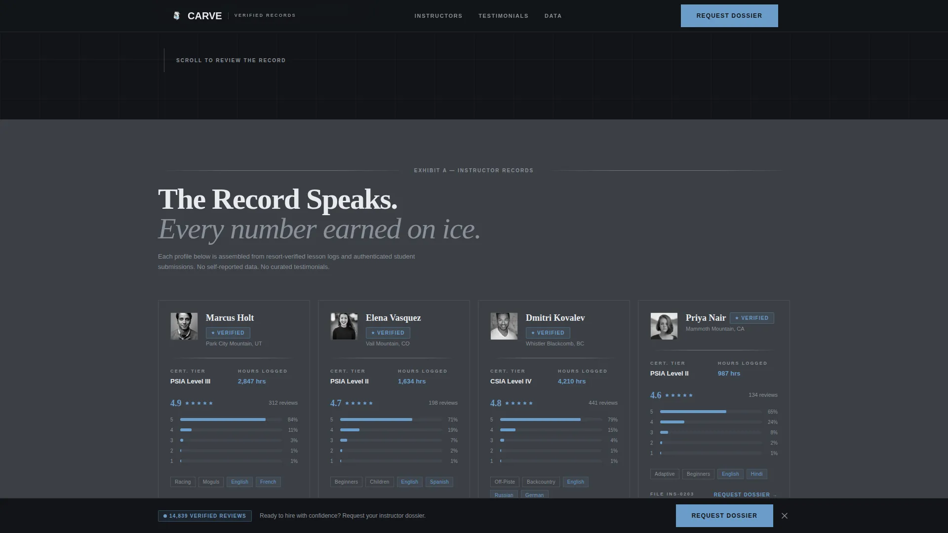The width and height of the screenshot is (948, 533).
Task: Click Scroll To Review The Record text
Action: [231, 60]
